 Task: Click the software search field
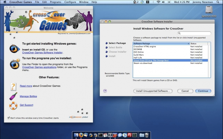tap(194, 34)
